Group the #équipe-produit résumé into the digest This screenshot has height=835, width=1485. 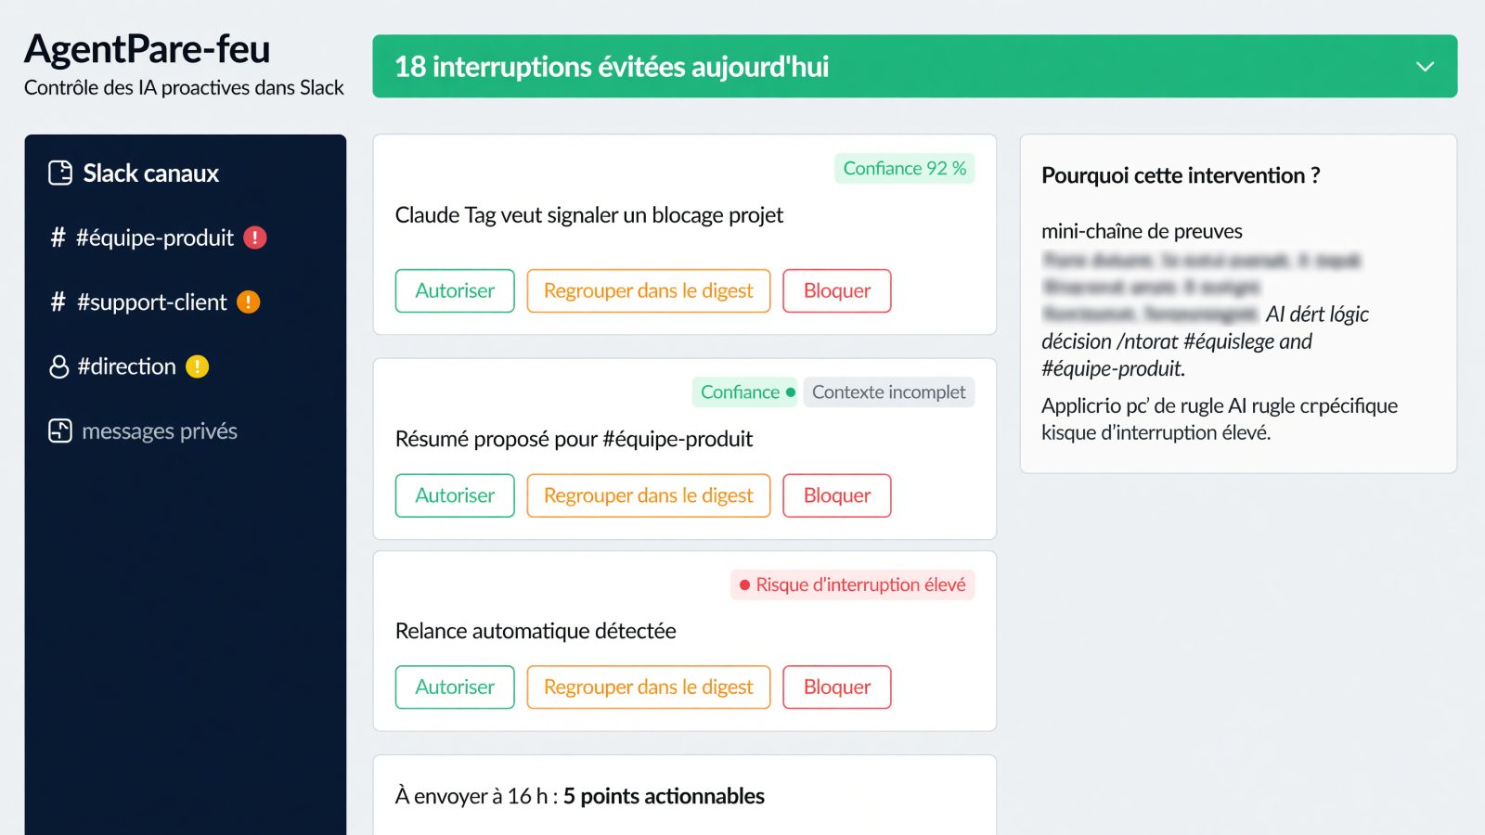tap(649, 495)
